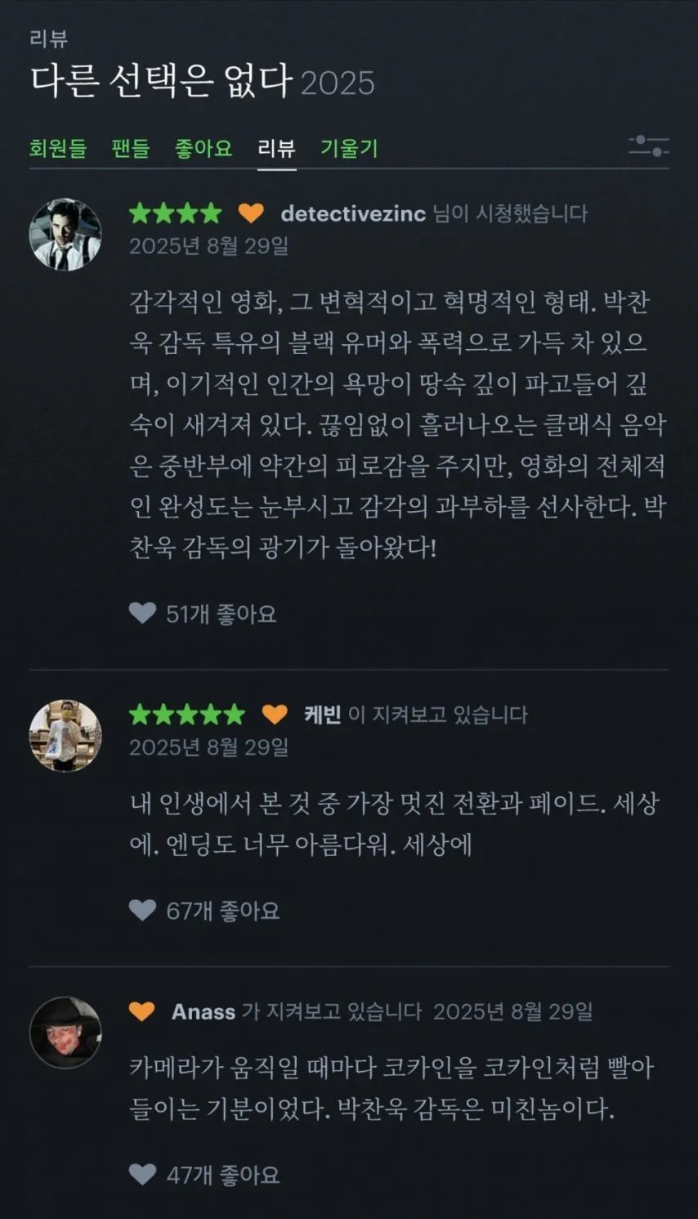The height and width of the screenshot is (1219, 698).
Task: Click orange heart next to Anass
Action: point(142,1011)
